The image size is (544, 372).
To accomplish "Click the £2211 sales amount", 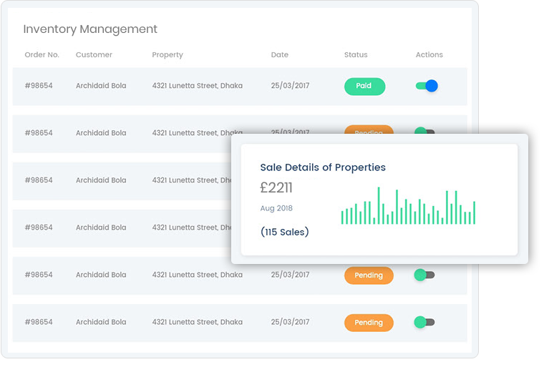I will pos(276,187).
